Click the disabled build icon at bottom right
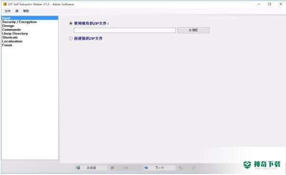 [180, 168]
